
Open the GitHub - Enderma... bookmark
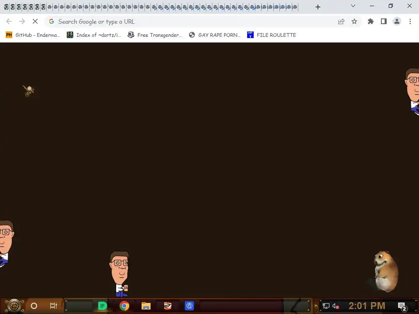(33, 35)
